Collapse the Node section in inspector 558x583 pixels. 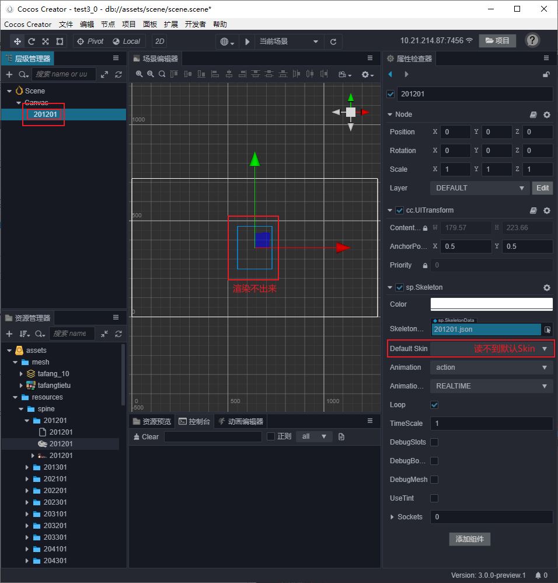pos(390,114)
